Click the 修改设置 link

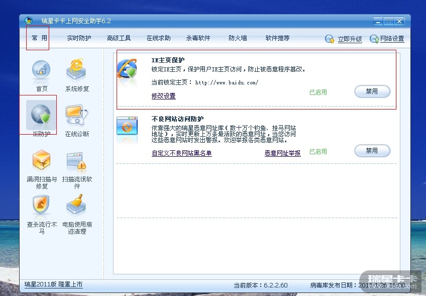pyautogui.click(x=164, y=95)
